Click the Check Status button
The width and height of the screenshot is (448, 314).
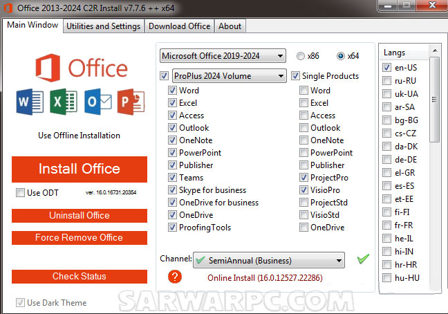point(80,276)
